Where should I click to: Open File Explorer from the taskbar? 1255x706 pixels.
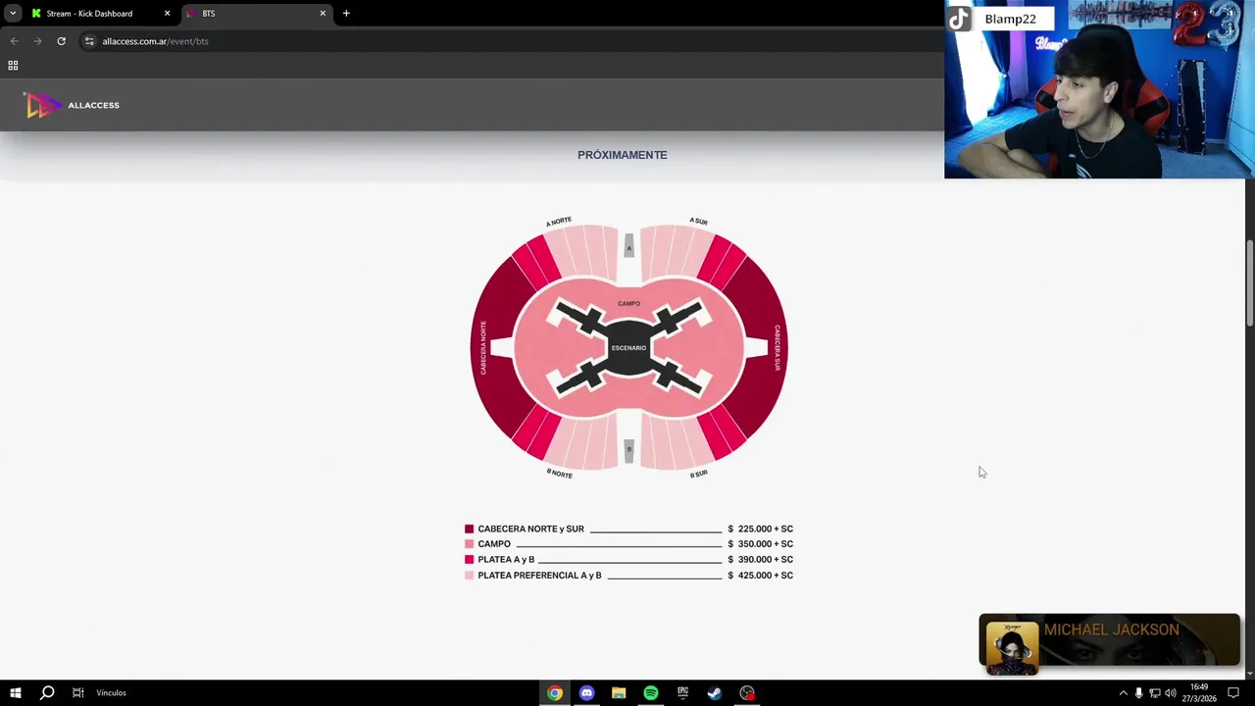(x=619, y=693)
